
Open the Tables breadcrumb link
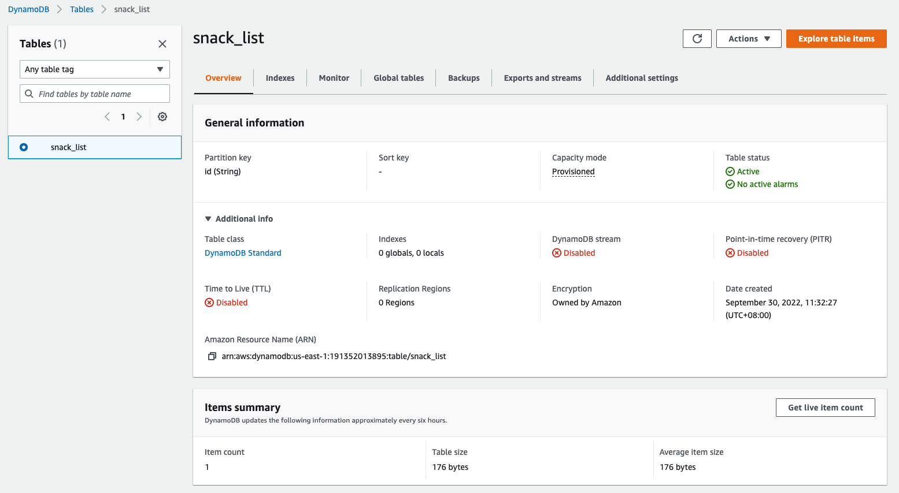[82, 9]
